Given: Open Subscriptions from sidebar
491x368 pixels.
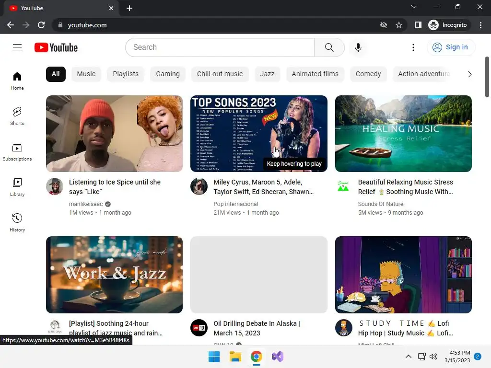Looking at the screenshot, I should pos(17,152).
